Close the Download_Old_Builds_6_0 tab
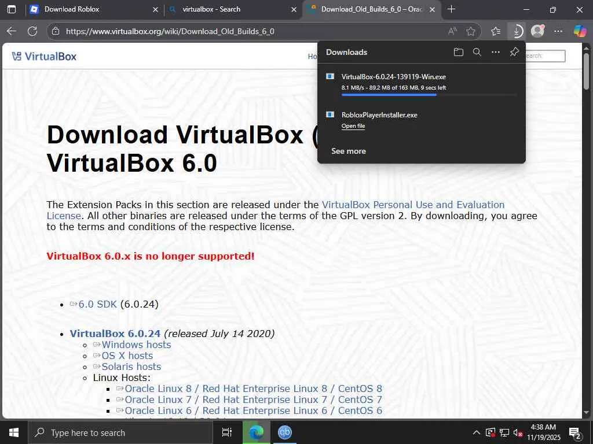This screenshot has height=444, width=593. (432, 10)
